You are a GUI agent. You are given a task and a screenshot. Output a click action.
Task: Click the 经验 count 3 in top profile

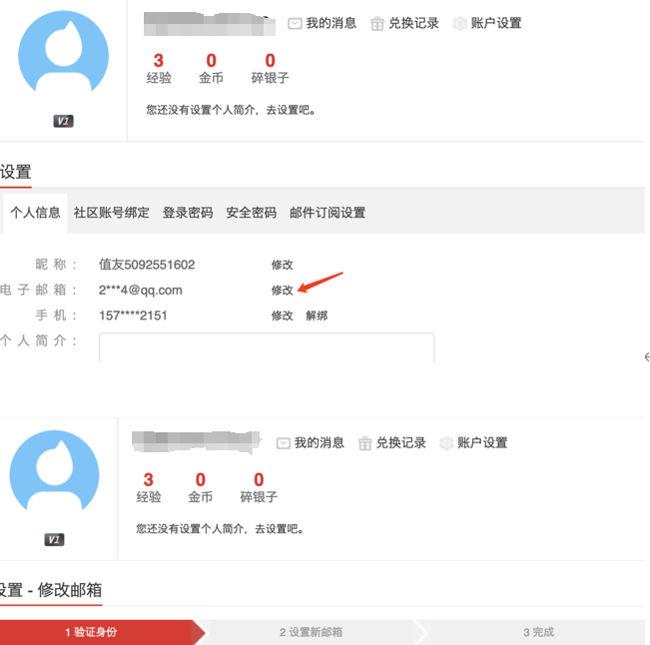[x=159, y=61]
